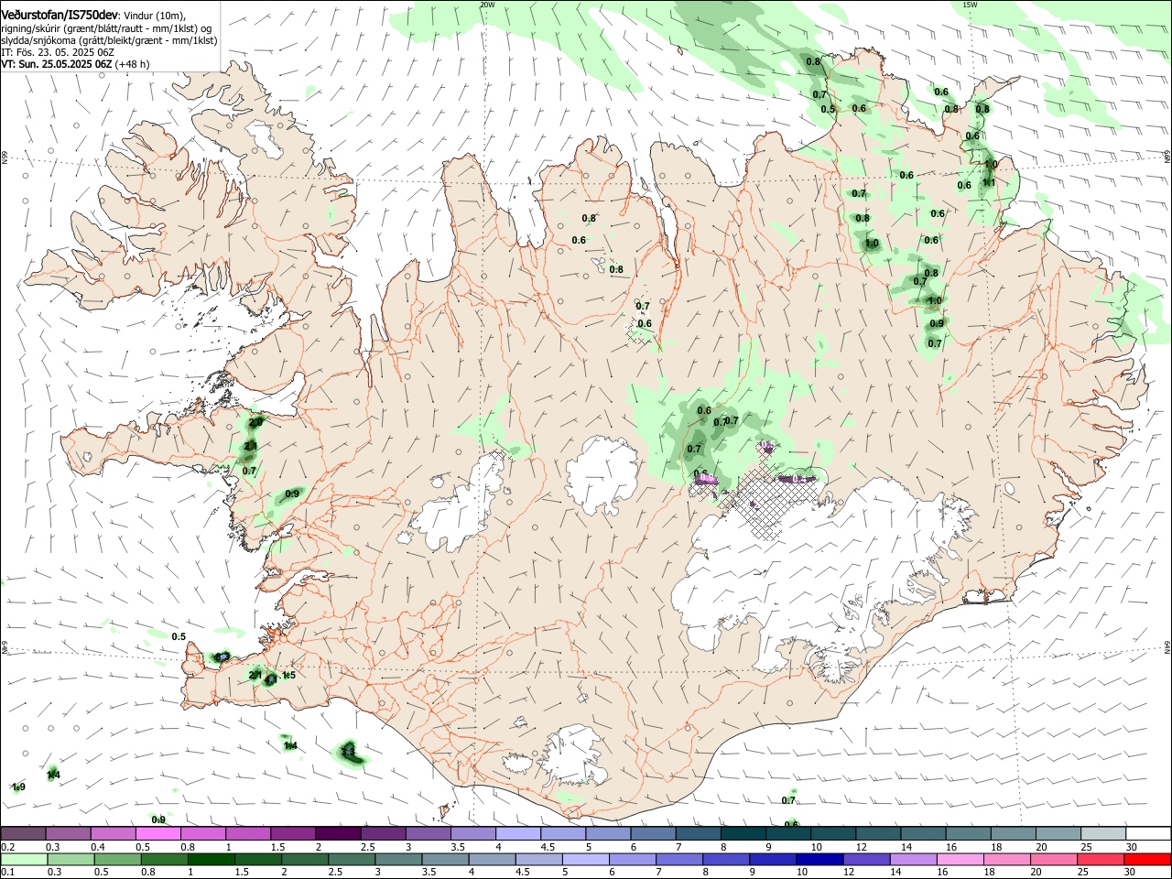
Task: Click the 20W longitude label
Action: (x=487, y=5)
